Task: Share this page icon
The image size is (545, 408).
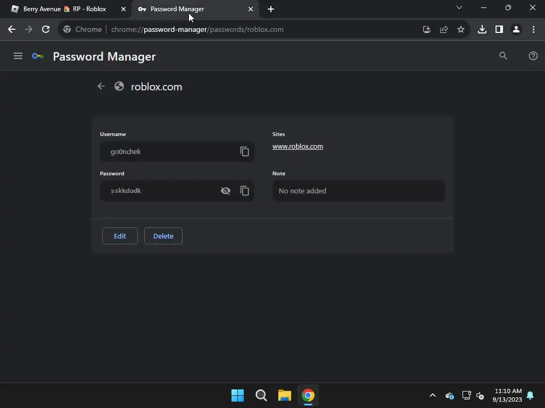Action: (443, 30)
